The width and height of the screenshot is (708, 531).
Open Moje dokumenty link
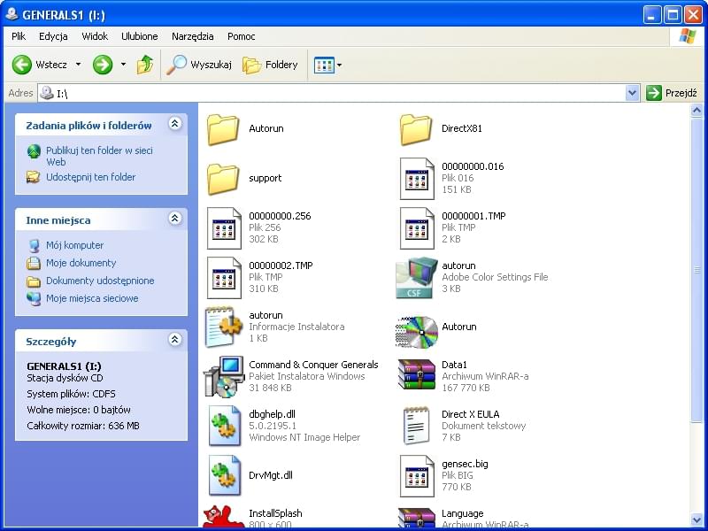pos(81,263)
